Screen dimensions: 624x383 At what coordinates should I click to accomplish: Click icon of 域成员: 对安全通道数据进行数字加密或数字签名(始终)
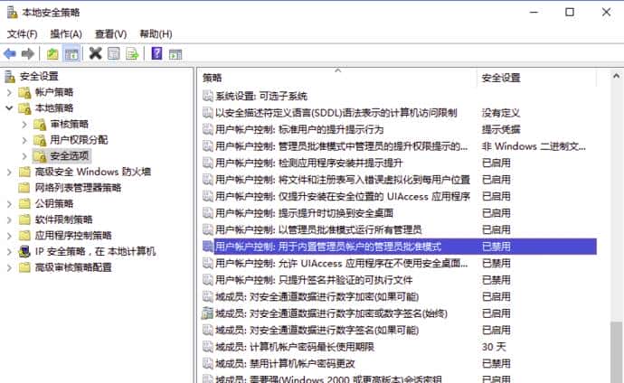[x=208, y=313]
